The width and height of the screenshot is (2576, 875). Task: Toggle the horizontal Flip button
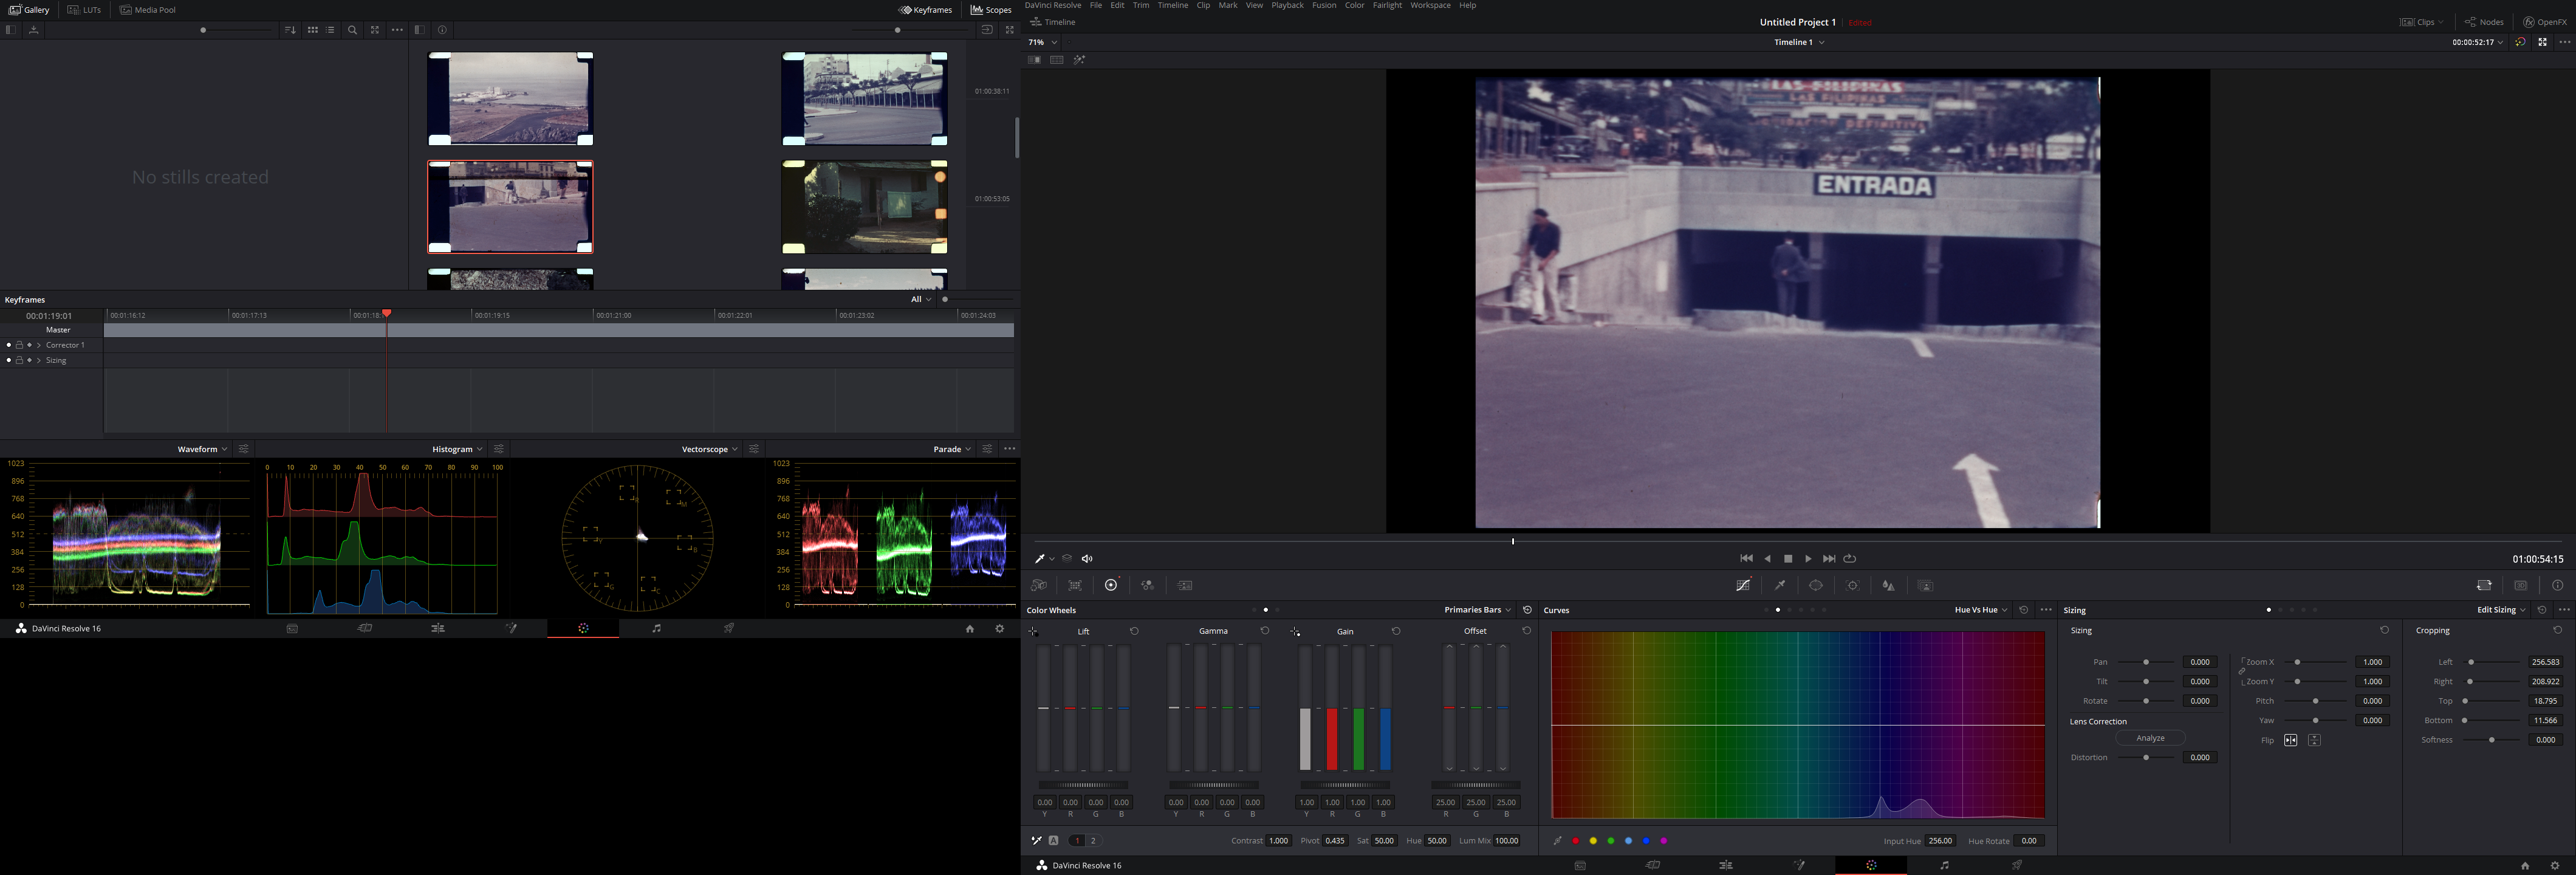[x=2290, y=740]
